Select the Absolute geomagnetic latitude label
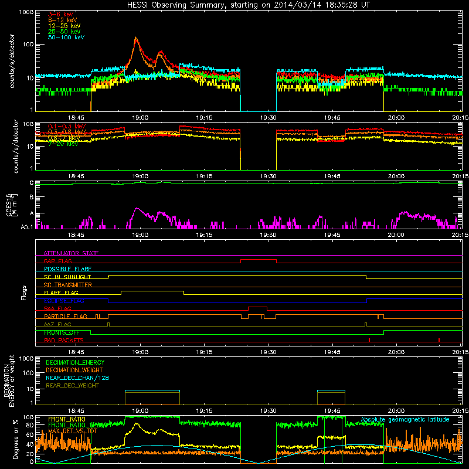This screenshot has width=469, height=469. pos(405,420)
